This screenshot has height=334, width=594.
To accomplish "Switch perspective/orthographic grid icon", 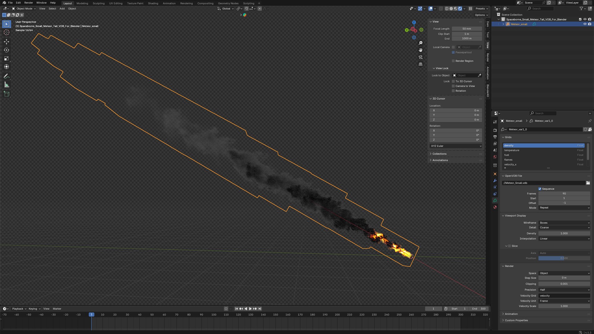I will pyautogui.click(x=420, y=64).
